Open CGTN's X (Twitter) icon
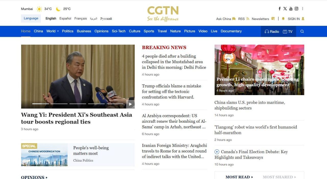This screenshot has width=327, height=179. pos(285,9)
